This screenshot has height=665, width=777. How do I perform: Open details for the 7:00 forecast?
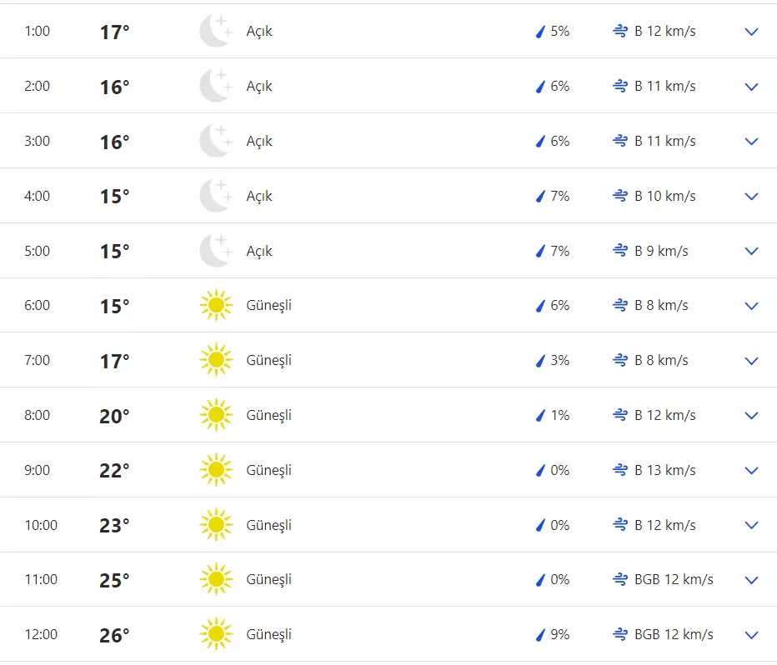751,361
